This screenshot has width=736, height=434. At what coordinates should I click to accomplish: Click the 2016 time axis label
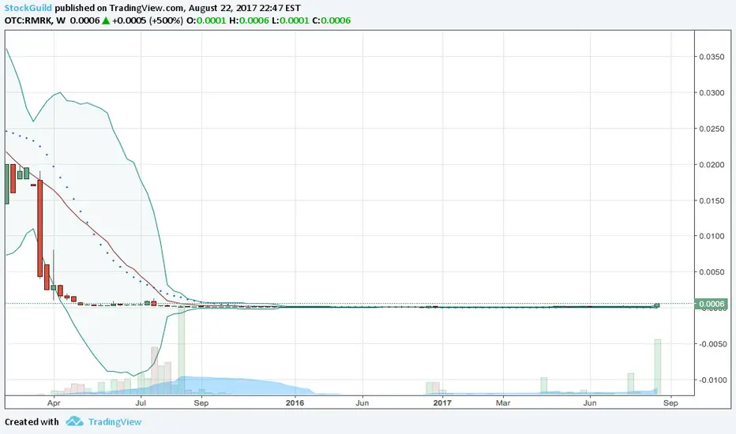[295, 403]
